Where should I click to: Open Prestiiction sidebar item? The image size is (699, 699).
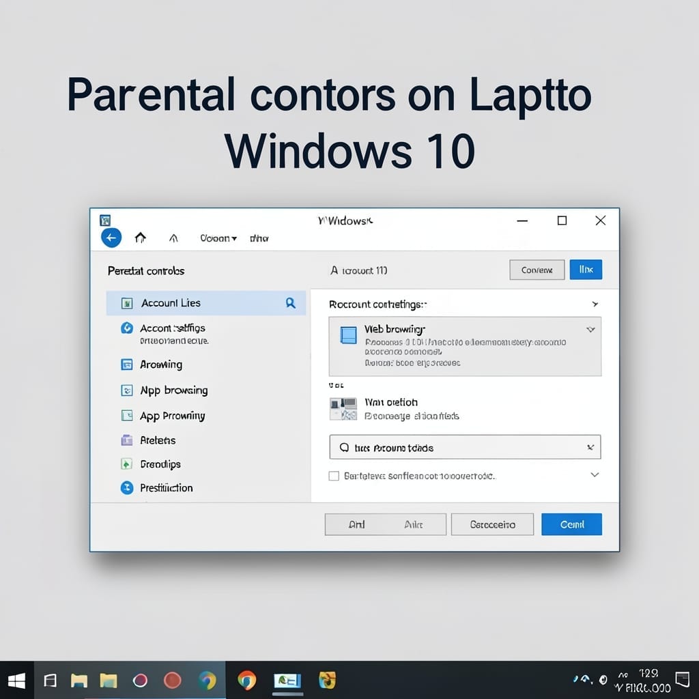click(167, 487)
